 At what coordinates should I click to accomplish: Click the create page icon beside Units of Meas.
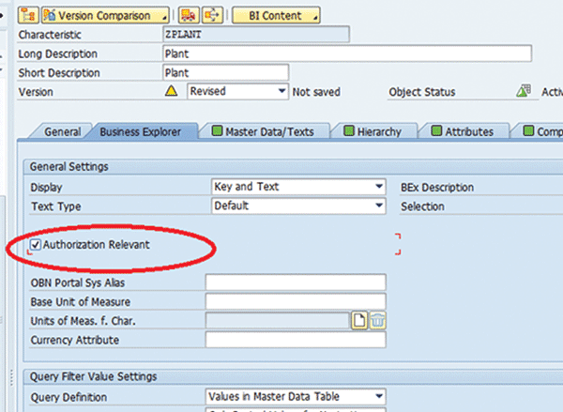359,321
